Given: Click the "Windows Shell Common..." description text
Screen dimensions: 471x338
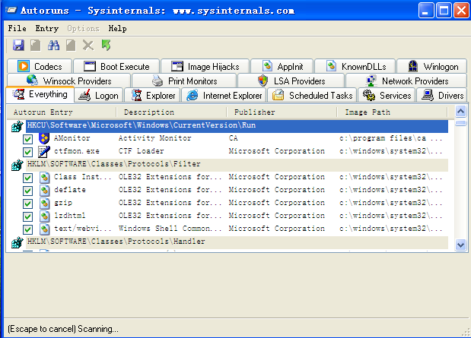Looking at the screenshot, I should pos(170,229).
